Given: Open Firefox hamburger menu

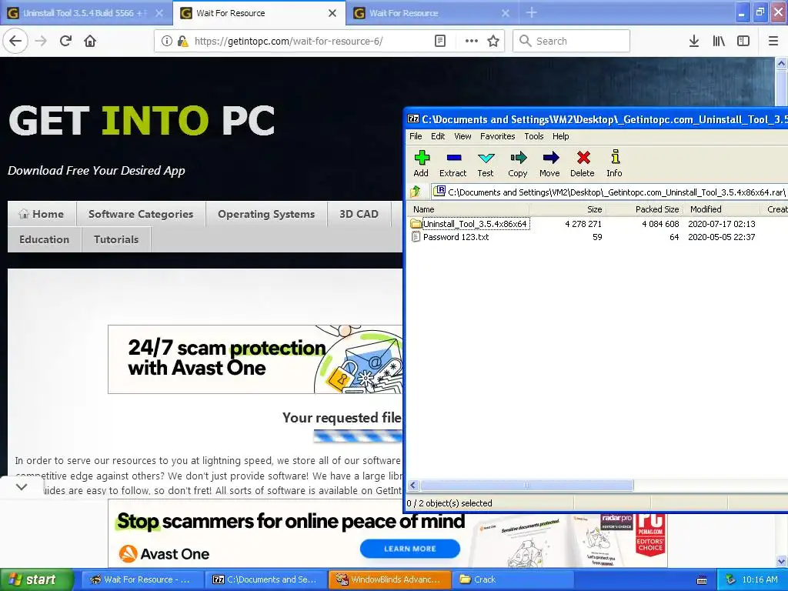Looking at the screenshot, I should pyautogui.click(x=773, y=41).
